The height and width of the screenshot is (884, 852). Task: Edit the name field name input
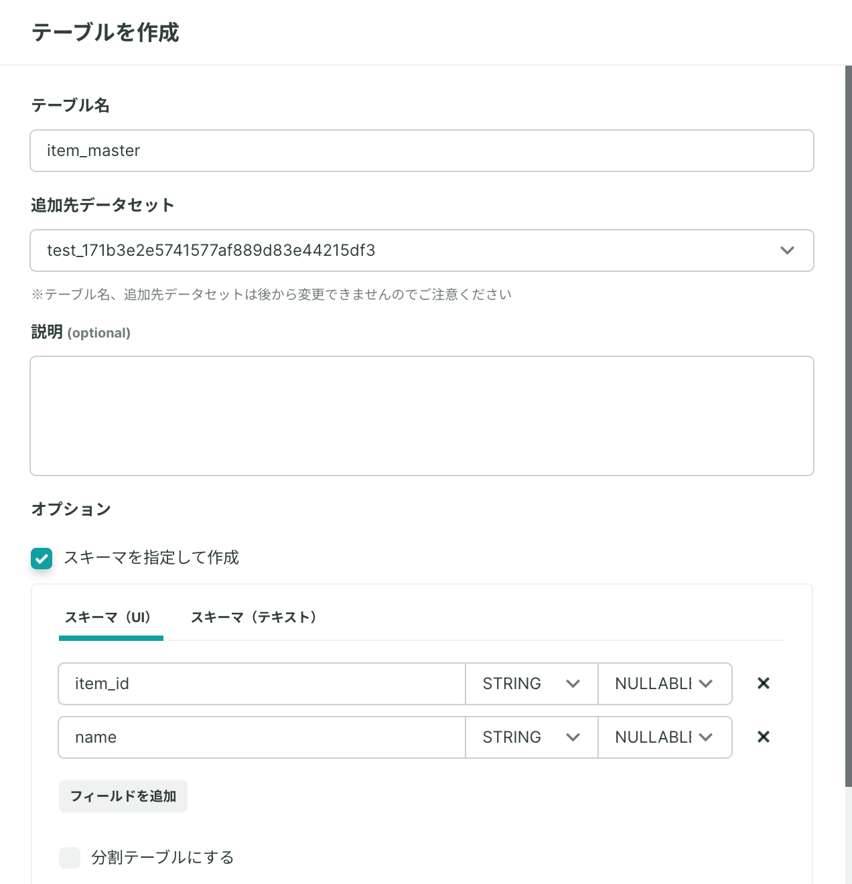tap(262, 737)
